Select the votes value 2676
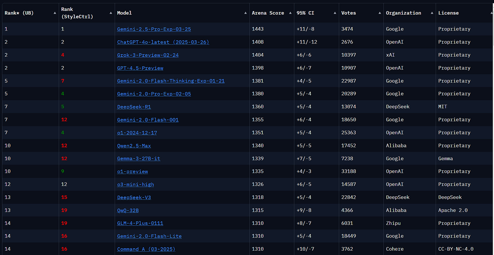Screen dimensions: 494x255 coord(347,42)
